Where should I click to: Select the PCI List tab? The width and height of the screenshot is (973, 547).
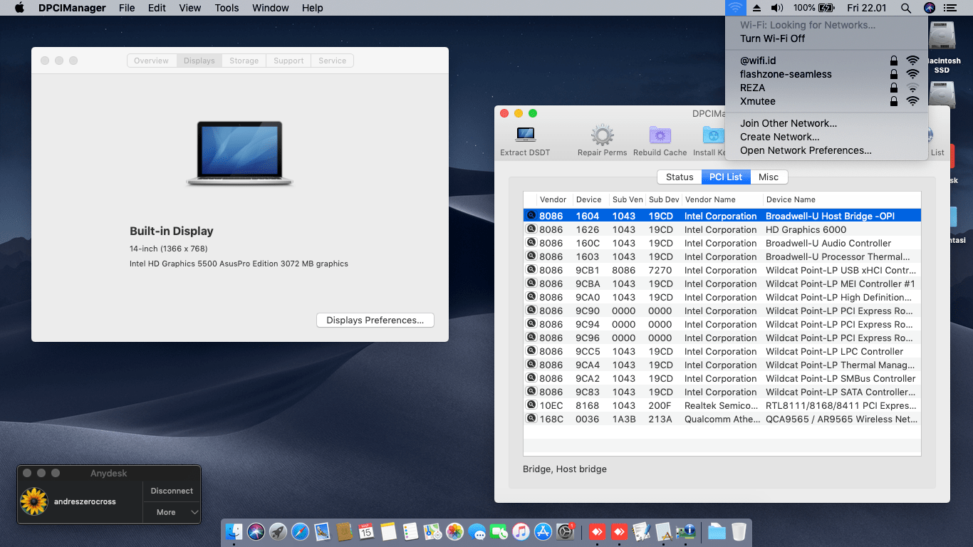726,177
